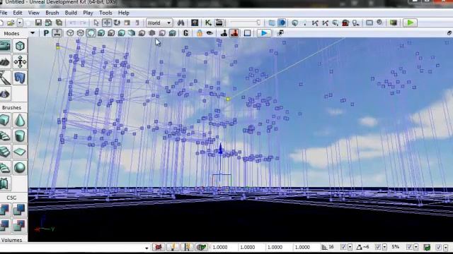Open the Build menu
The image size is (453, 254).
tap(71, 13)
